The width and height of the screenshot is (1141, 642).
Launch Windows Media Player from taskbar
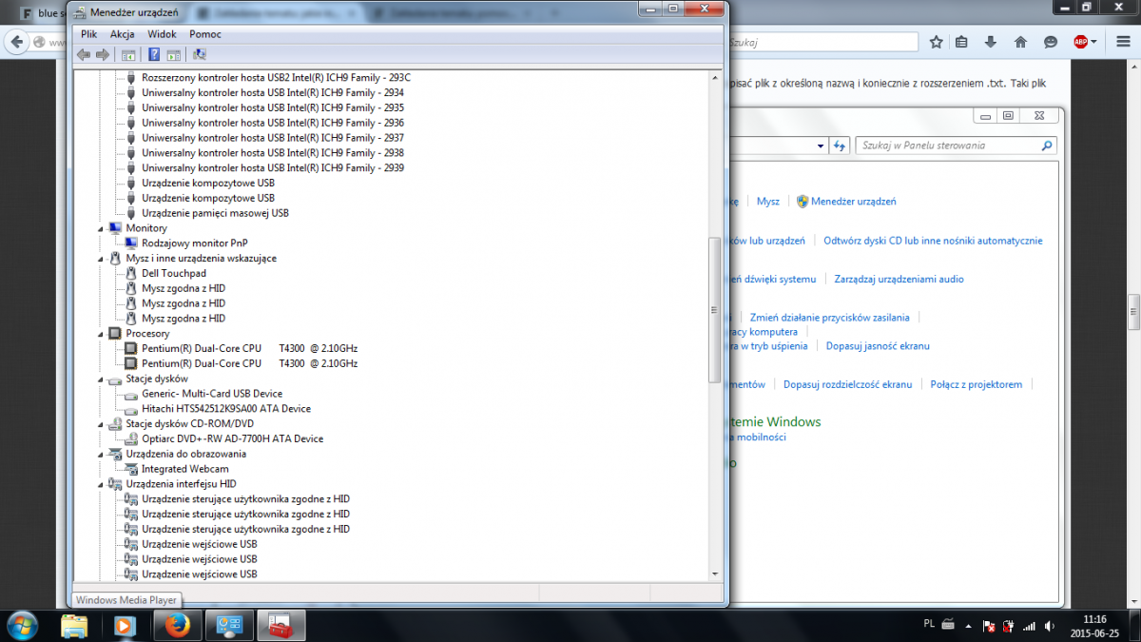pos(124,626)
